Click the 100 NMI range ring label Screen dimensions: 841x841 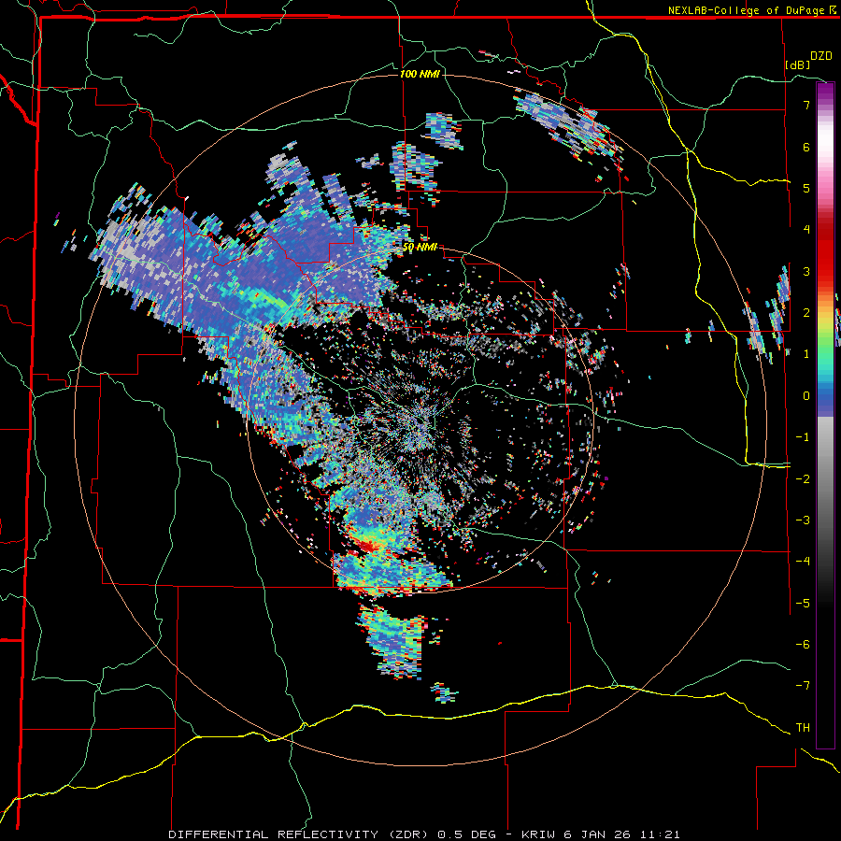[x=420, y=74]
